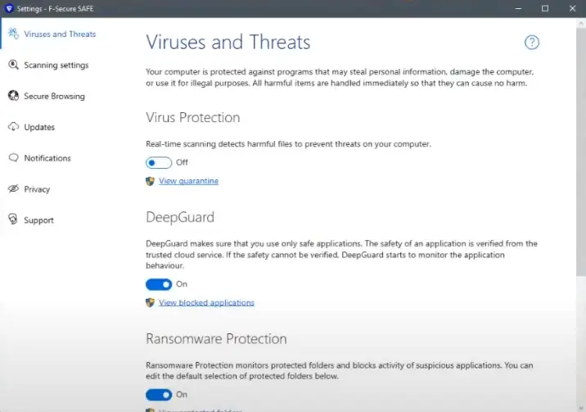Open Scanning settings via magnifier icon
586x412 pixels.
tap(13, 66)
